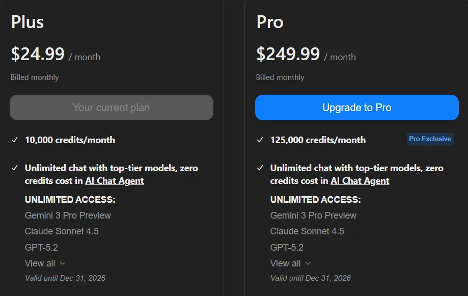Click the checkmark beside 10,000 credits/month
Viewport: 468px width, 296px height.
coord(15,140)
